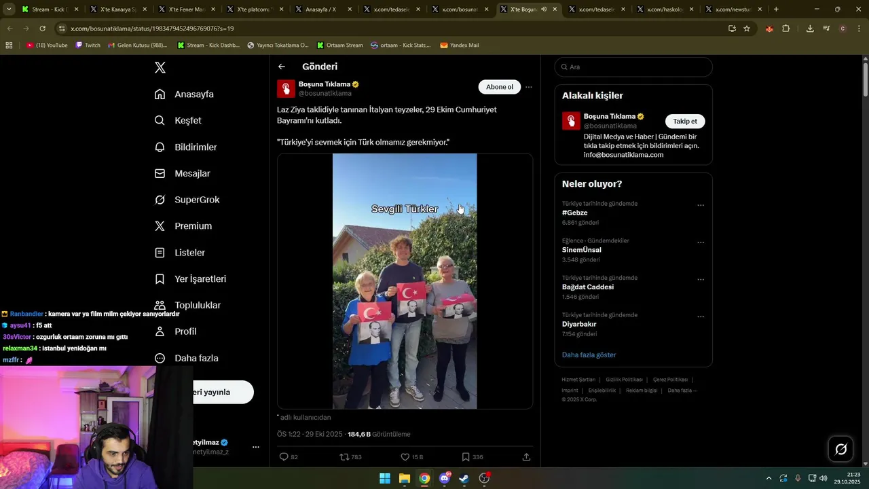Screen dimensions: 869x489
Task: Mute the playing tab audio icon
Action: tap(544, 10)
